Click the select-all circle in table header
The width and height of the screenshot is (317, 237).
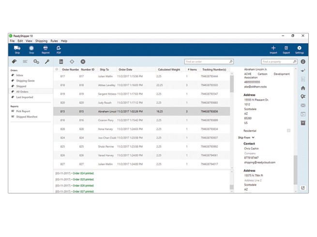(57, 69)
